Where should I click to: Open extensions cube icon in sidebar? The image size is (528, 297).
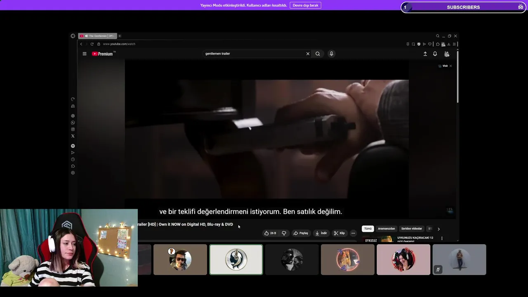tap(73, 166)
